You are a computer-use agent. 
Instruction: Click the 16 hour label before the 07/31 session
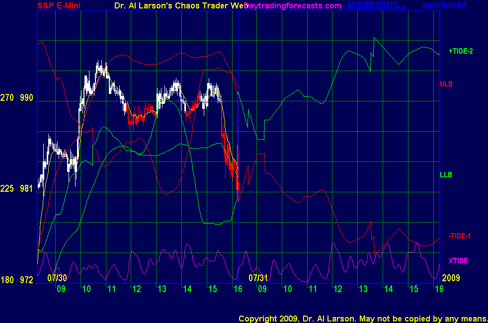(238, 289)
